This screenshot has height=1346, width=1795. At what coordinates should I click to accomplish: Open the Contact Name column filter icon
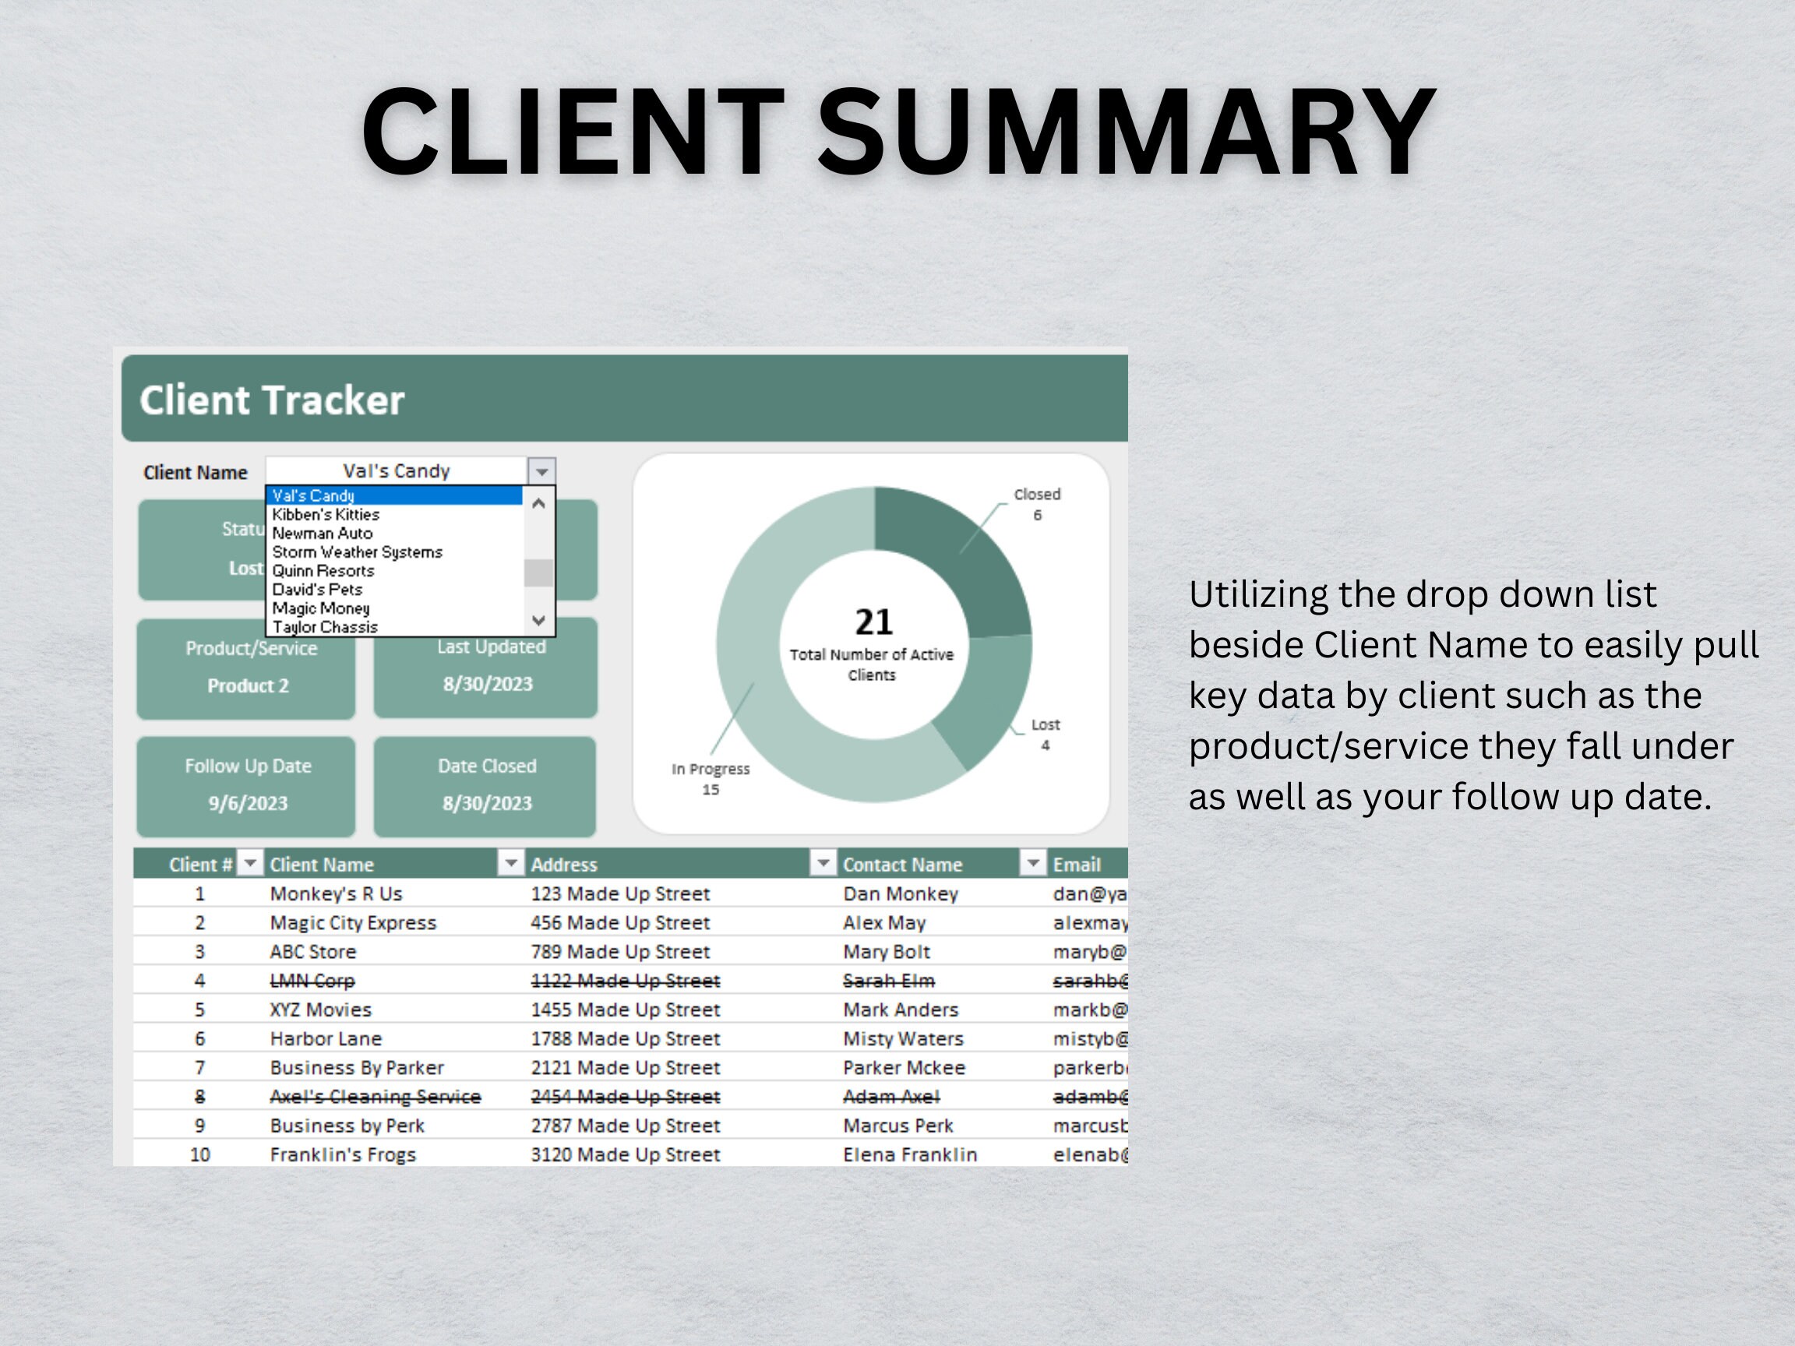1033,863
